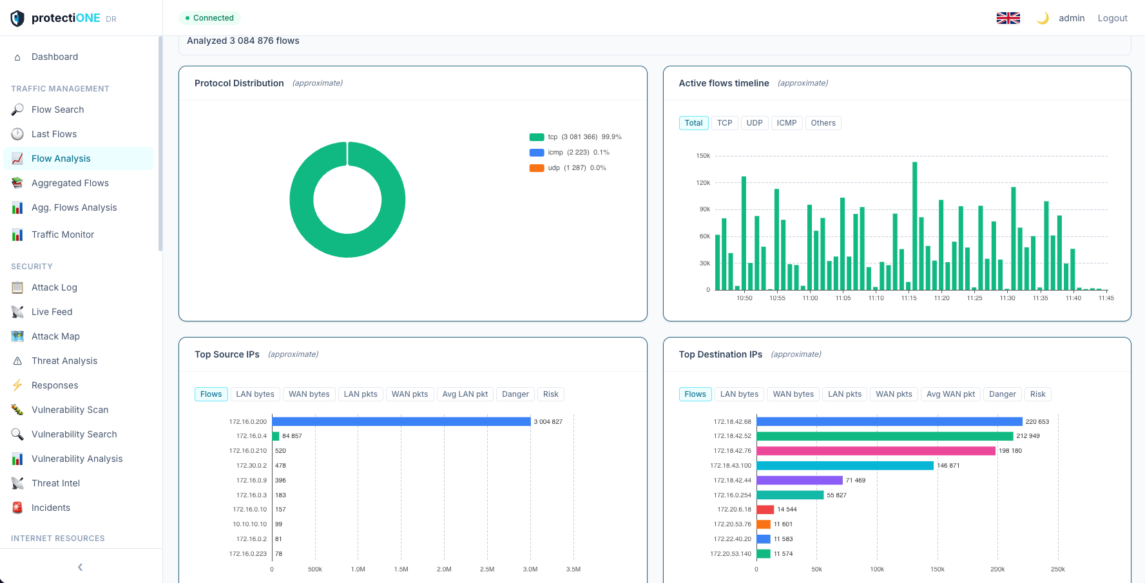Viewport: 1145px width, 583px height.
Task: Select the Others timeline tab
Action: tap(823, 123)
